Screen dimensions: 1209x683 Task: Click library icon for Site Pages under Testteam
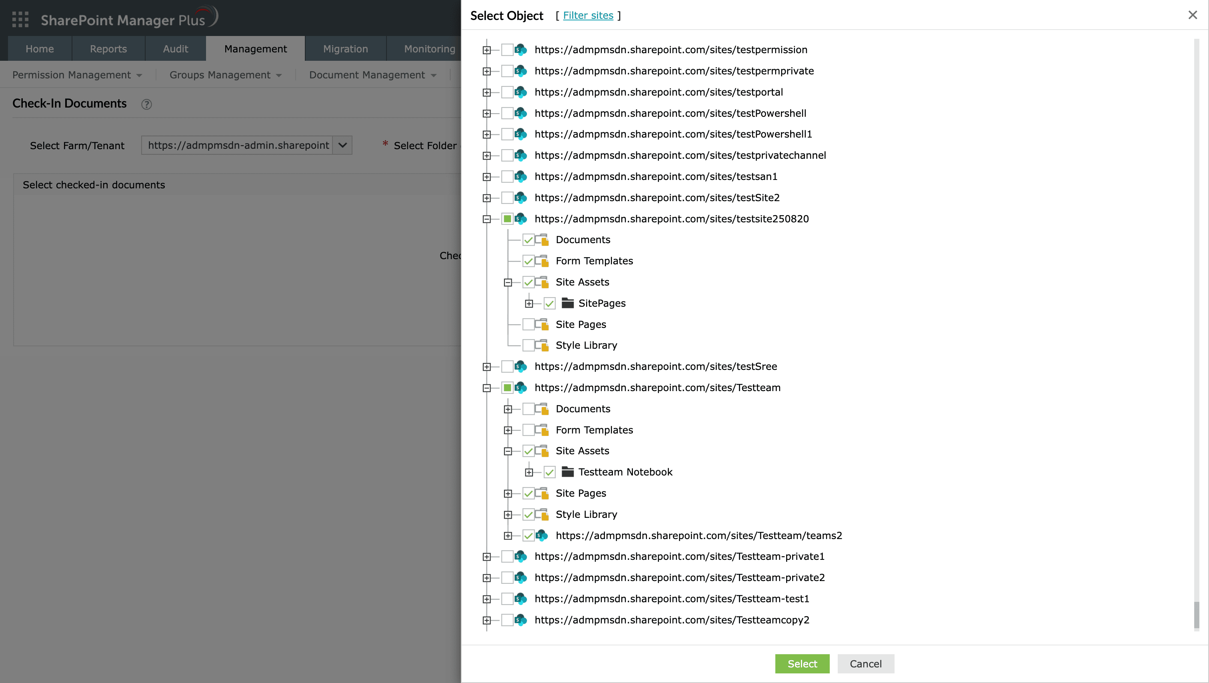tap(542, 493)
